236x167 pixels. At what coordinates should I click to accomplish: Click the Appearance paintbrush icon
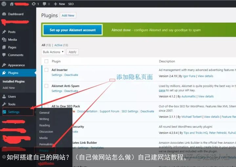click(4, 65)
